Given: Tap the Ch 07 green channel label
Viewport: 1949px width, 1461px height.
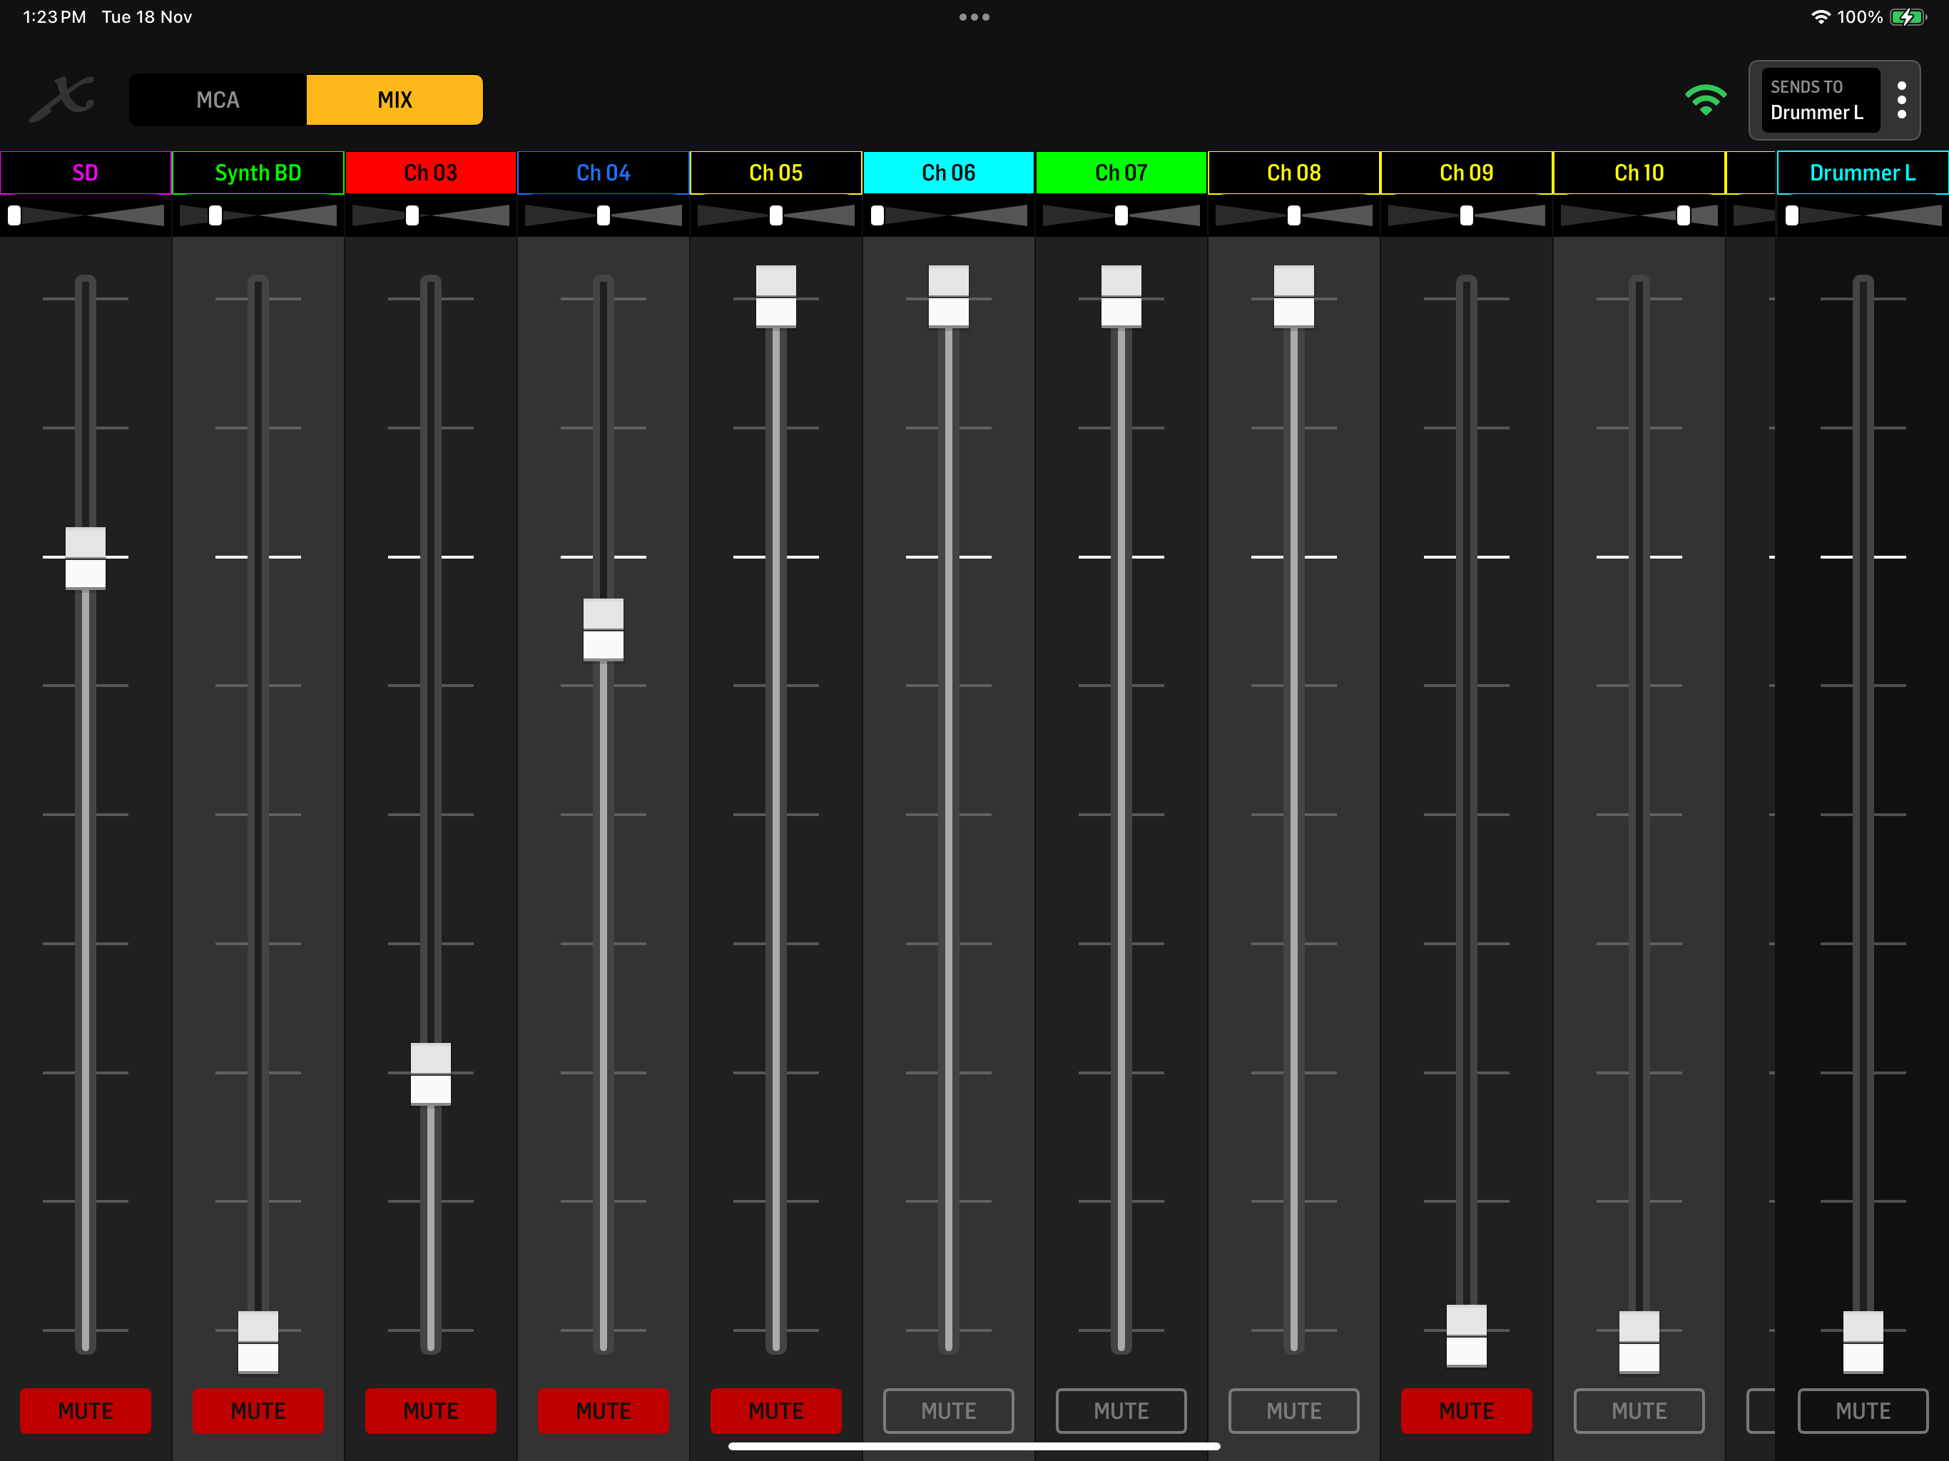Looking at the screenshot, I should pyautogui.click(x=1121, y=173).
